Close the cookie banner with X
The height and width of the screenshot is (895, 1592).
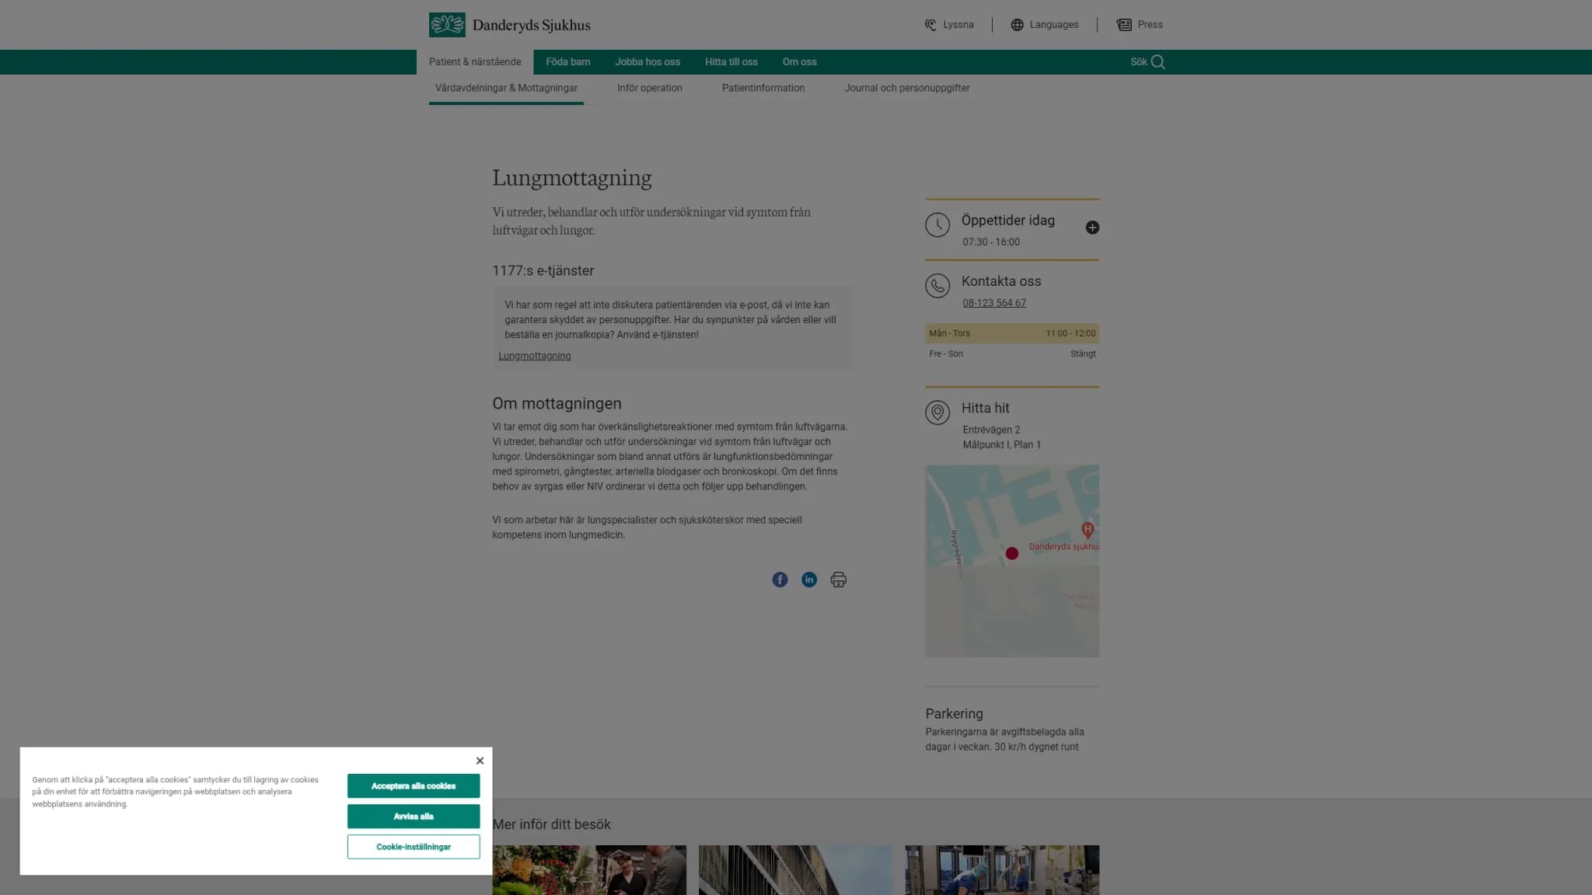tap(480, 761)
